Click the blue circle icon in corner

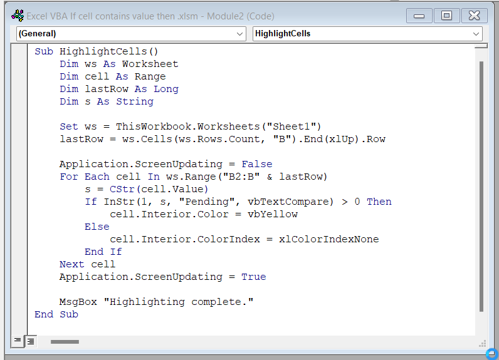(491, 353)
